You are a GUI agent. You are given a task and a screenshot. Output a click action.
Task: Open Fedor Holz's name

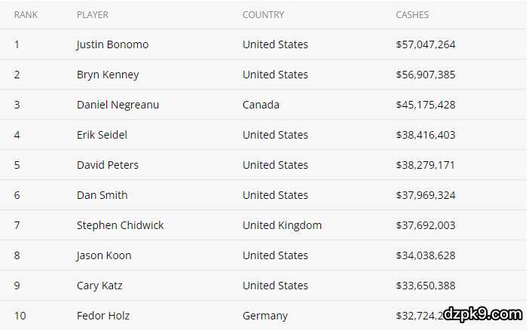point(102,316)
